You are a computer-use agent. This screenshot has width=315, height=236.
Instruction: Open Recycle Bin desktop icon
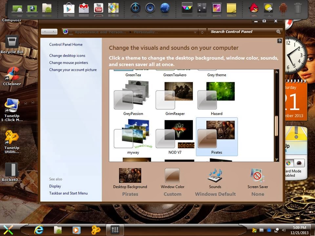pyautogui.click(x=12, y=45)
